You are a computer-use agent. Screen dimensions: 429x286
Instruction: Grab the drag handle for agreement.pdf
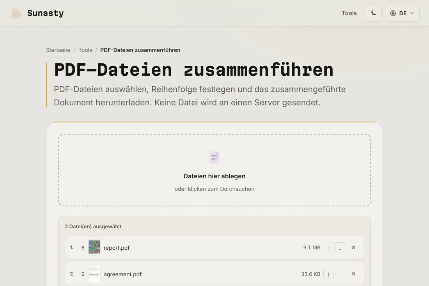83,274
